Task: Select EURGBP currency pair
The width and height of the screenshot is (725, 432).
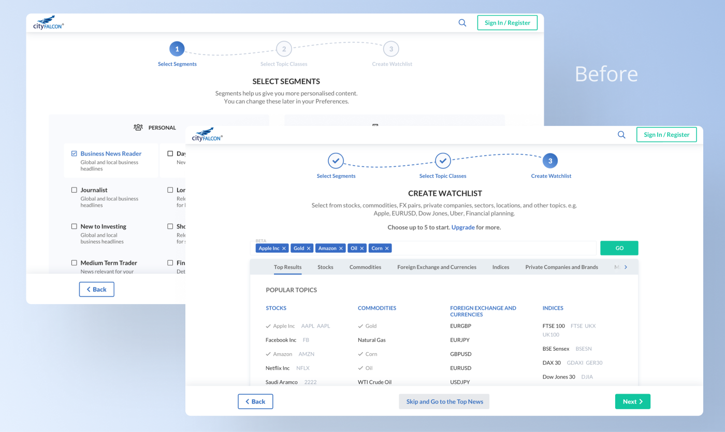Action: [461, 326]
